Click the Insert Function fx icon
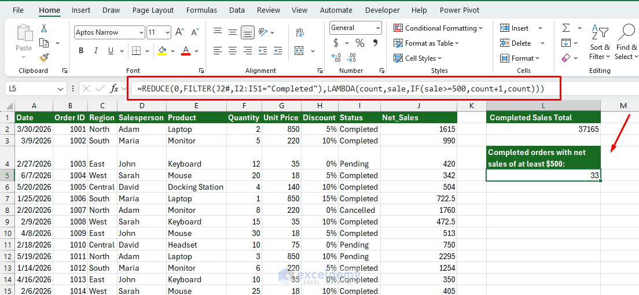The width and height of the screenshot is (639, 295). click(x=115, y=89)
